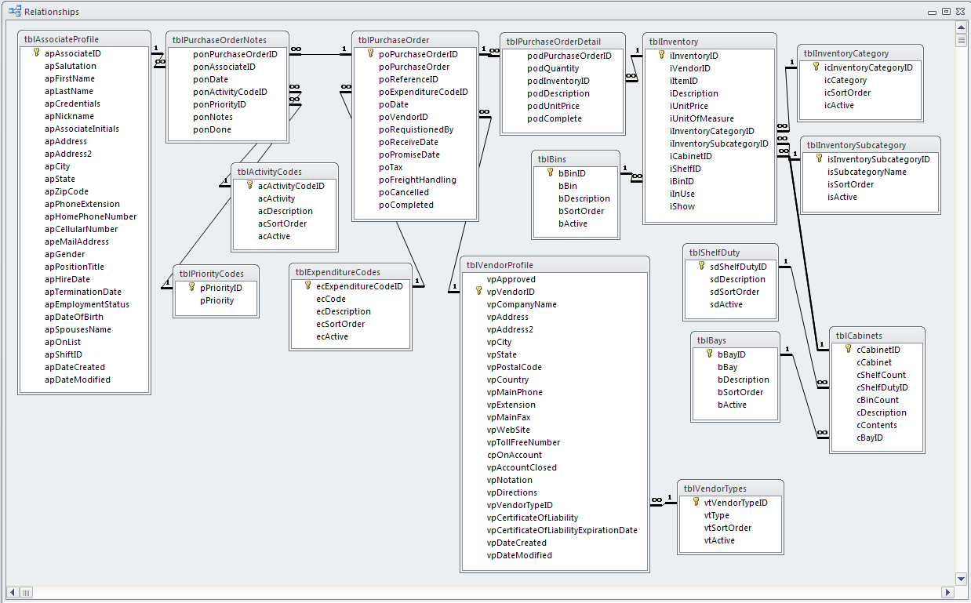This screenshot has width=971, height=603.
Task: Click the Relationships window icon in the title bar
Action: 14,11
